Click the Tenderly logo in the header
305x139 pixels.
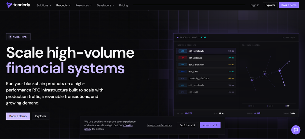[18, 5]
